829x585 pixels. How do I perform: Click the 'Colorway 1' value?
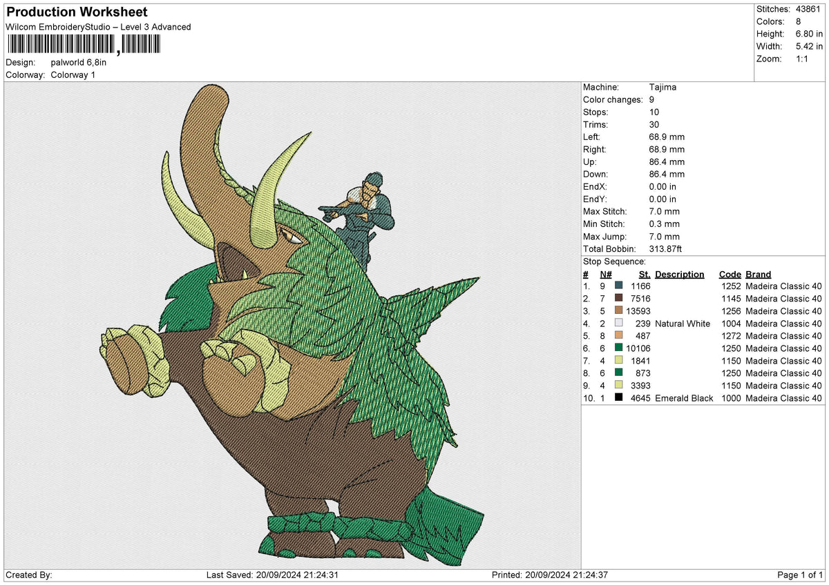click(73, 75)
